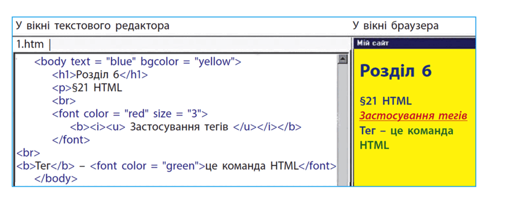Screen dimensions: 508x202
Task: Click the editor's vertical scrollbar track
Action: coord(342,124)
